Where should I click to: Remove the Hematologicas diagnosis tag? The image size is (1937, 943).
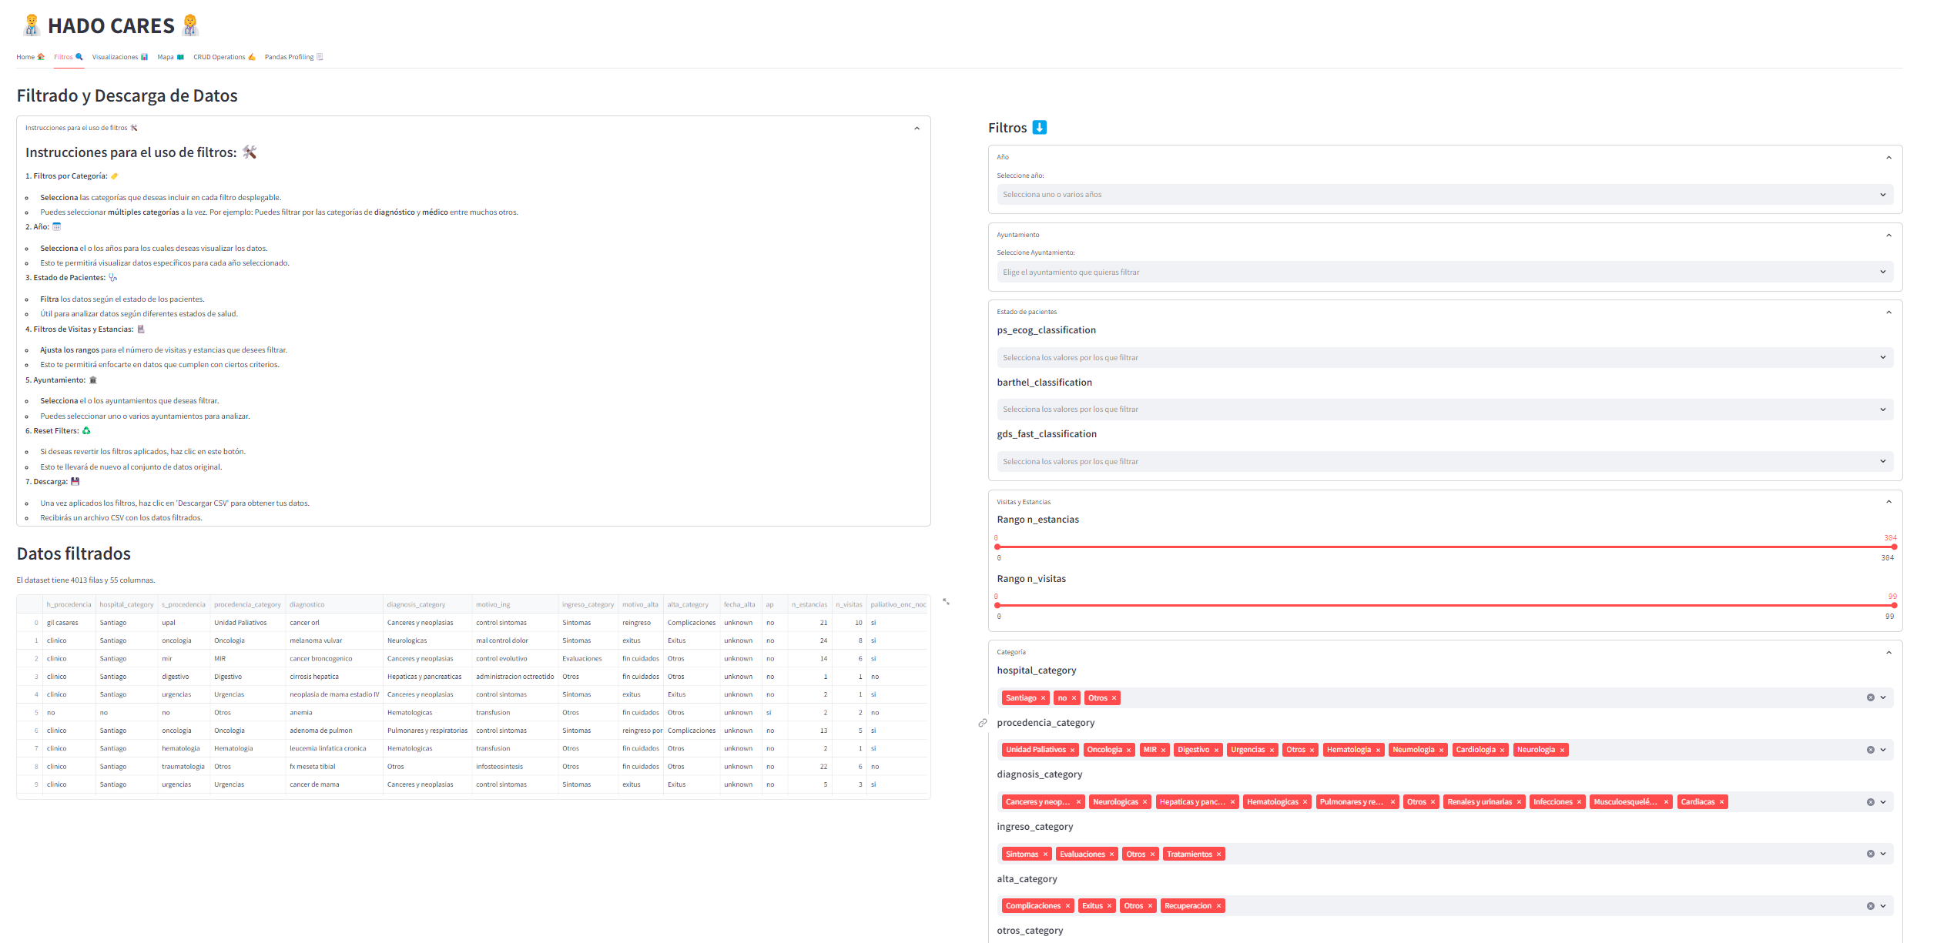[1305, 803]
